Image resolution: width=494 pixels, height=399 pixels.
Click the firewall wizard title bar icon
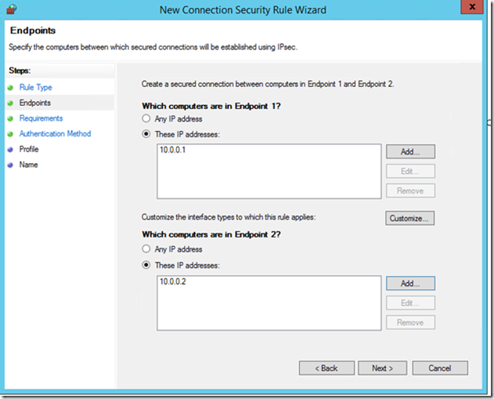11,9
